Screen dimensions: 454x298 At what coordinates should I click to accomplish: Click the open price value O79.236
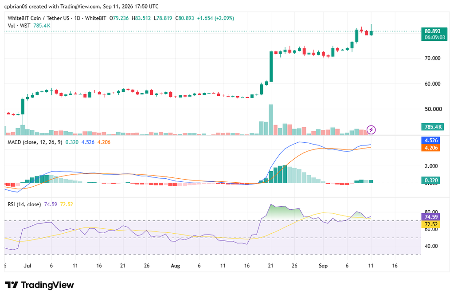[x=119, y=18]
